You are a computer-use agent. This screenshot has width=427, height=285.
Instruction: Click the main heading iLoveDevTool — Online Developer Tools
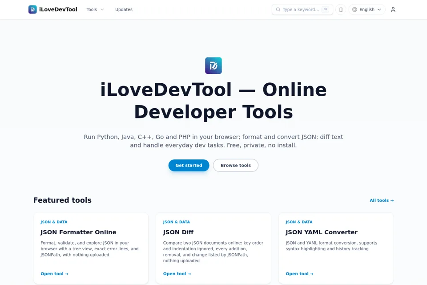pyautogui.click(x=213, y=101)
